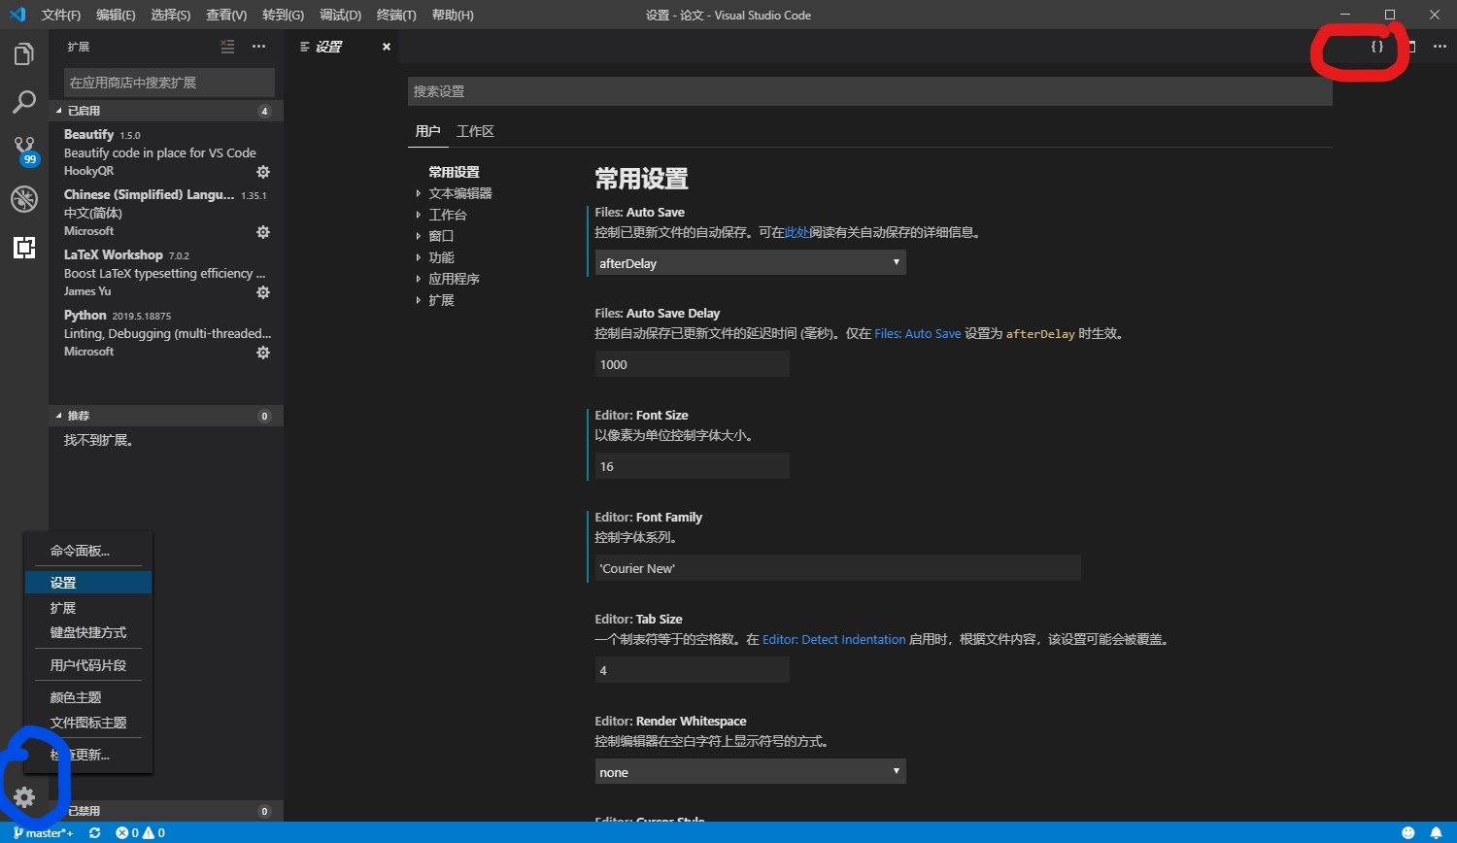This screenshot has width=1457, height=843.
Task: Collapse the 推荐 extensions section
Action: 166,416
